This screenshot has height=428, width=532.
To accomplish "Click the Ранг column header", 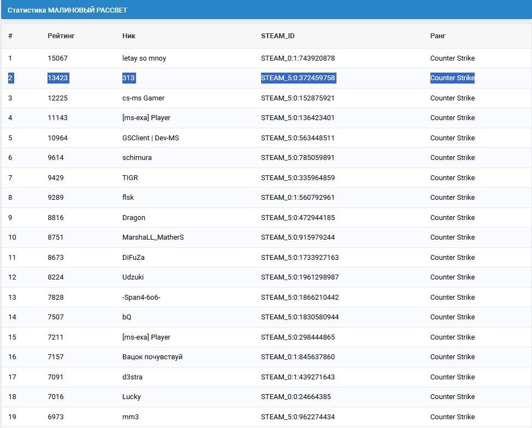I will 438,36.
